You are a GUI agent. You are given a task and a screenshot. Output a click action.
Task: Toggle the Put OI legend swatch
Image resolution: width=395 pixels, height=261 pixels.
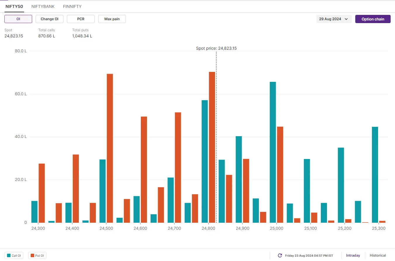click(x=32, y=255)
